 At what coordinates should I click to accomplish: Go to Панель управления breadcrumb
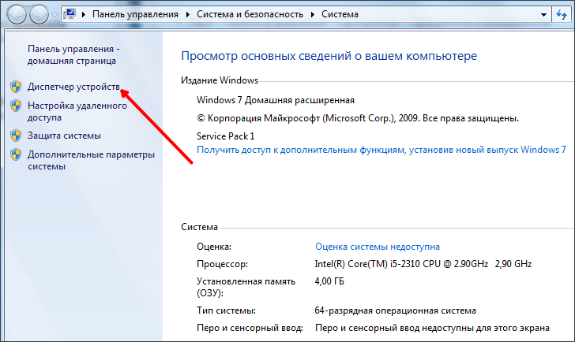pos(135,14)
